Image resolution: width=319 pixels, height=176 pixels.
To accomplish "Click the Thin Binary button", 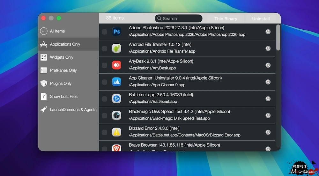I will coord(226,19).
